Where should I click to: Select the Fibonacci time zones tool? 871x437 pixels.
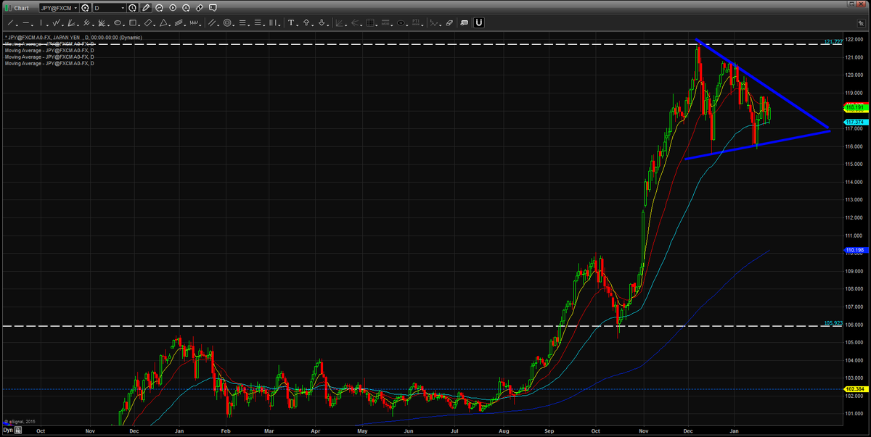pos(273,22)
